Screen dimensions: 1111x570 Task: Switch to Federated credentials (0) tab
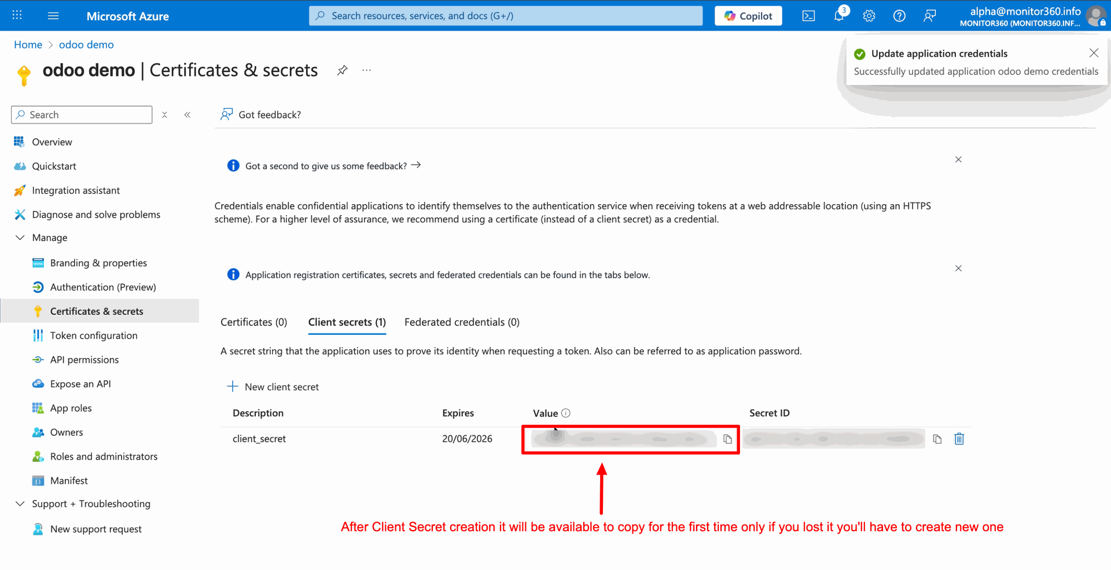click(x=462, y=322)
